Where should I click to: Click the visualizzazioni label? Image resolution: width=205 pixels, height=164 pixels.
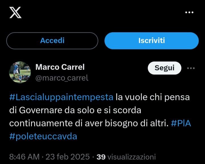pyautogui.click(x=132, y=157)
